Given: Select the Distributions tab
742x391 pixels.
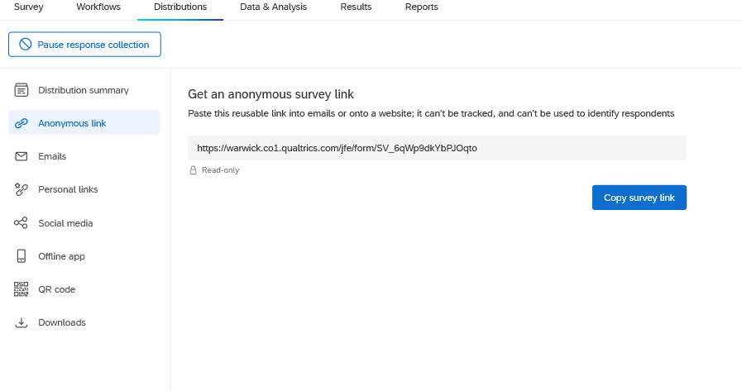Looking at the screenshot, I should pos(180,7).
